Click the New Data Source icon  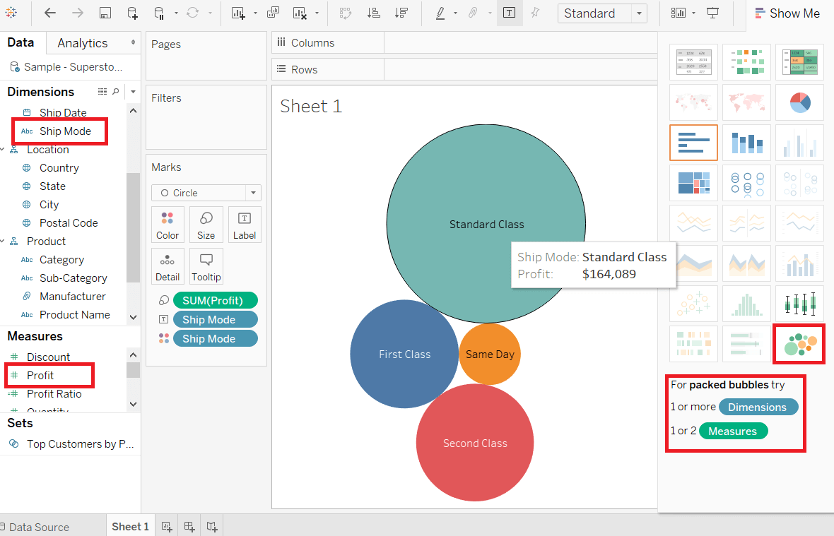[132, 13]
